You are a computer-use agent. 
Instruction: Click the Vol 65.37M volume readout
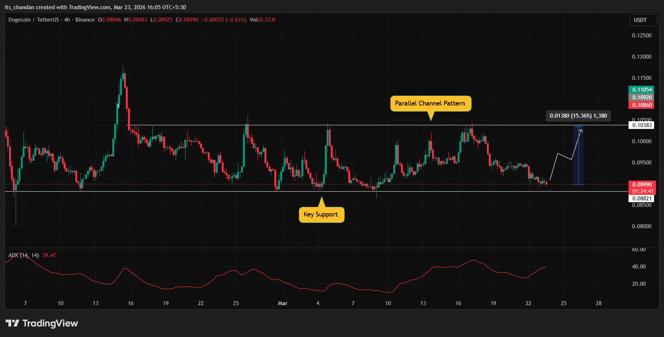[262, 20]
